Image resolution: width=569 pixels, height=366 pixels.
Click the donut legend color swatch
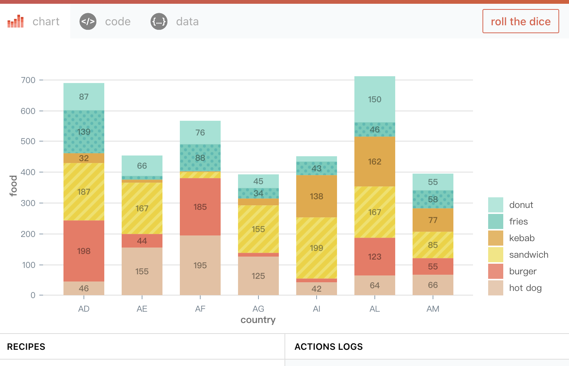tap(496, 205)
